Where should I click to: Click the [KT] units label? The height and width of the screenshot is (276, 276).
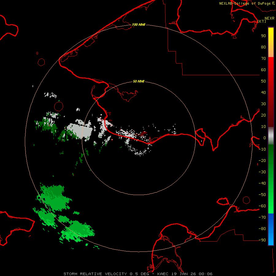point(262,21)
